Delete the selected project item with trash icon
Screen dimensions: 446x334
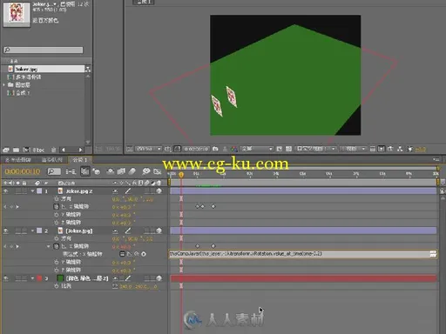click(x=53, y=150)
